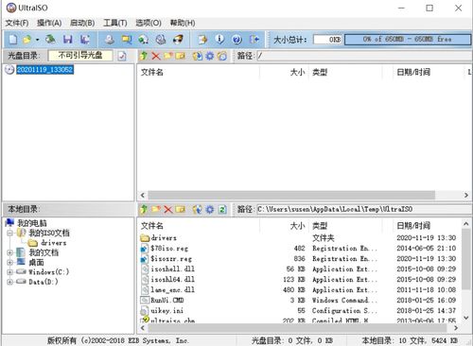Click red X delete in local pane toolbar
The height and width of the screenshot is (346, 473).
168,209
